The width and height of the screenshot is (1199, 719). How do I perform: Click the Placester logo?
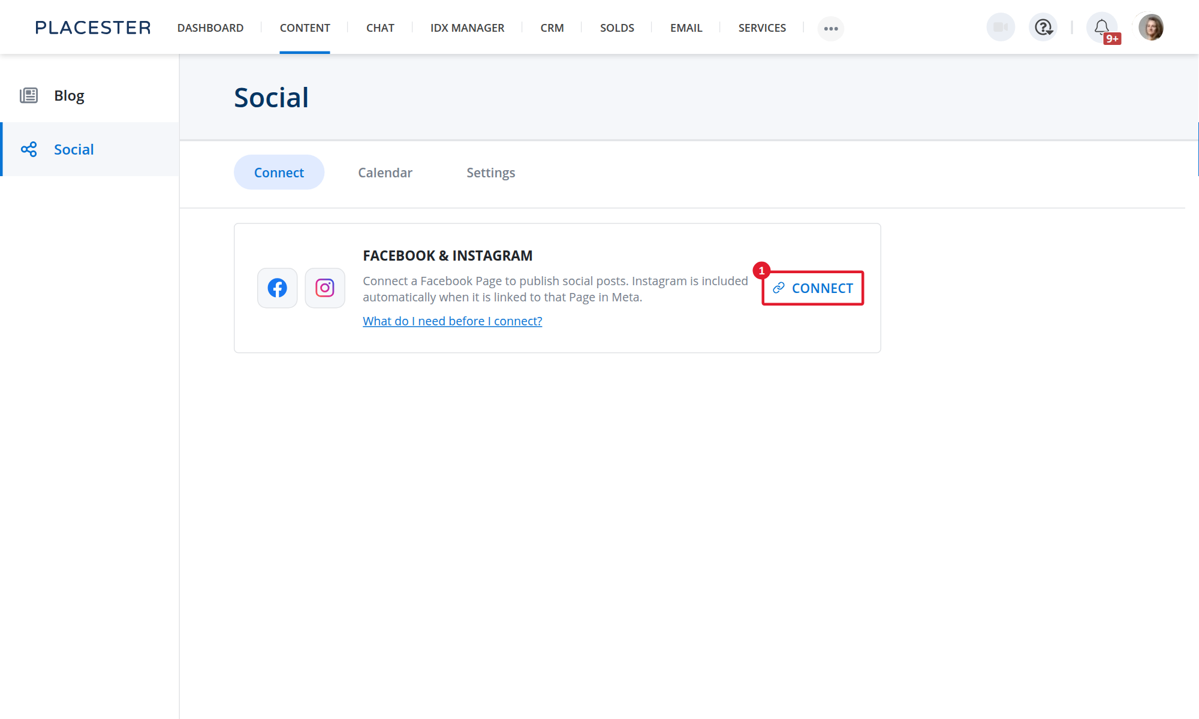pos(93,28)
